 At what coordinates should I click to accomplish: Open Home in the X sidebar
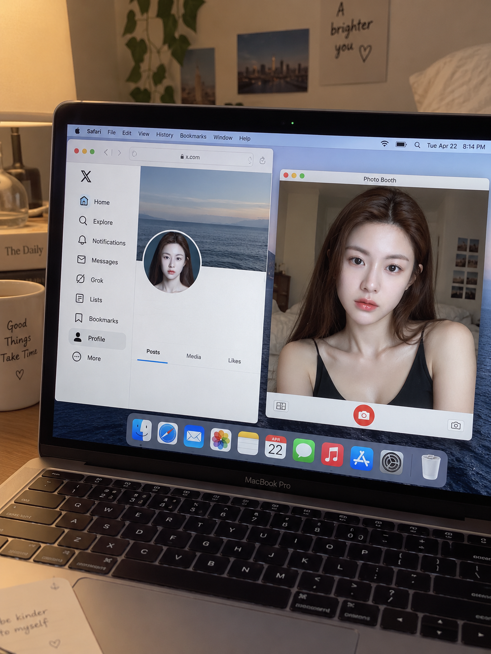click(94, 201)
